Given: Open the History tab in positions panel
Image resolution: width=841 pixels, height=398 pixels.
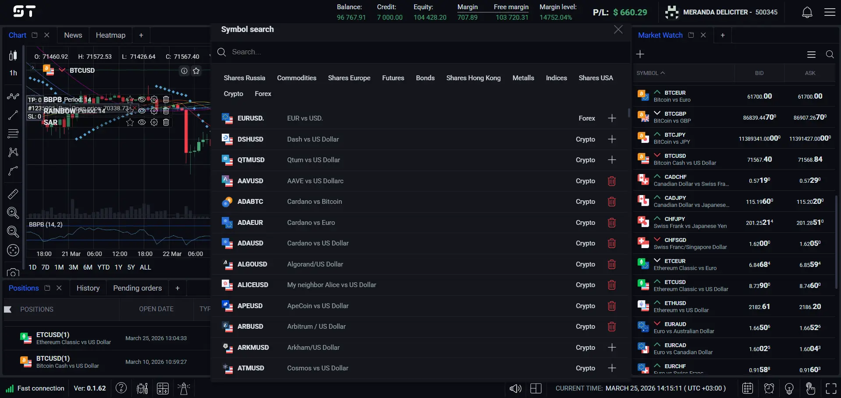Looking at the screenshot, I should tap(88, 288).
